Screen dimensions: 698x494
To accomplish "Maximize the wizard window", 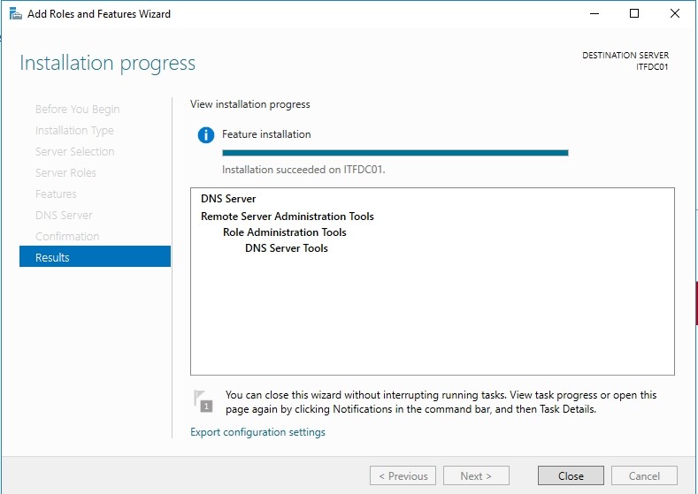I will coord(634,14).
